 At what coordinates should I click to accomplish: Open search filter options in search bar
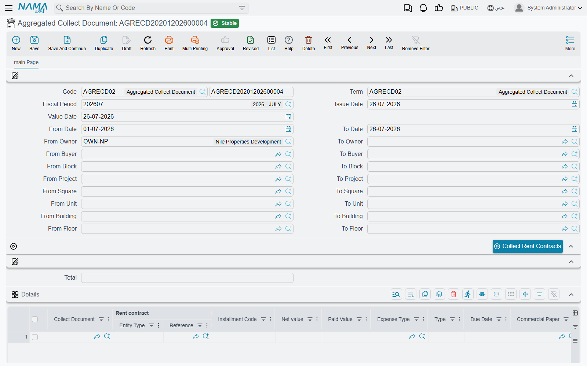242,8
